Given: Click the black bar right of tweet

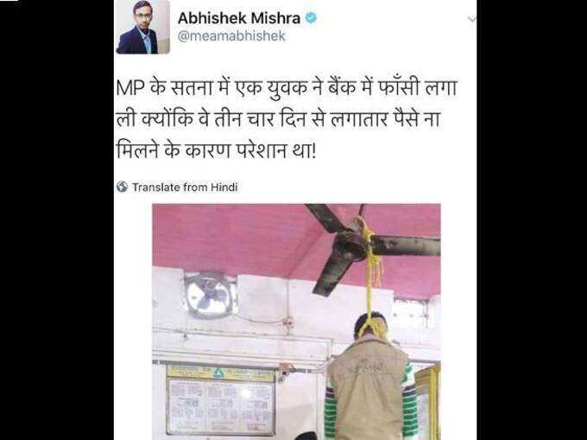Looking at the screenshot, I should [x=532, y=220].
